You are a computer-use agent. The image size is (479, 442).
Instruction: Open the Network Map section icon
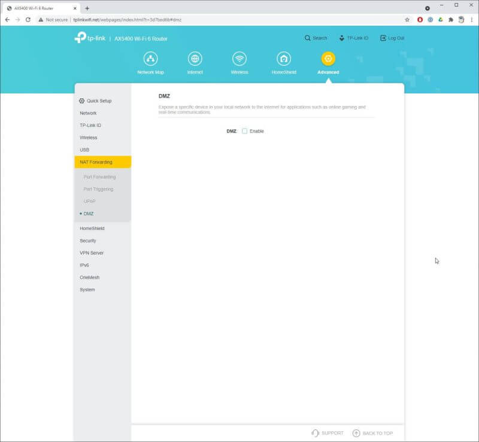click(x=151, y=59)
